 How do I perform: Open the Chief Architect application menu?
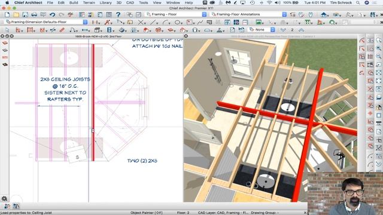tap(28, 2)
